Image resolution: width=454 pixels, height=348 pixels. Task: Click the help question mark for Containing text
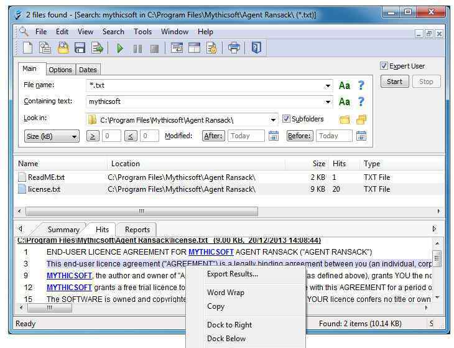click(361, 101)
